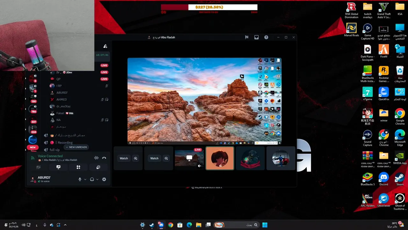This screenshot has height=230, width=408.
Task: Open Discord help question mark icon
Action: point(266,37)
